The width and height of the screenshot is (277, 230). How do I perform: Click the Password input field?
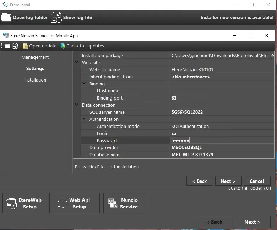pyautogui.click(x=222, y=140)
